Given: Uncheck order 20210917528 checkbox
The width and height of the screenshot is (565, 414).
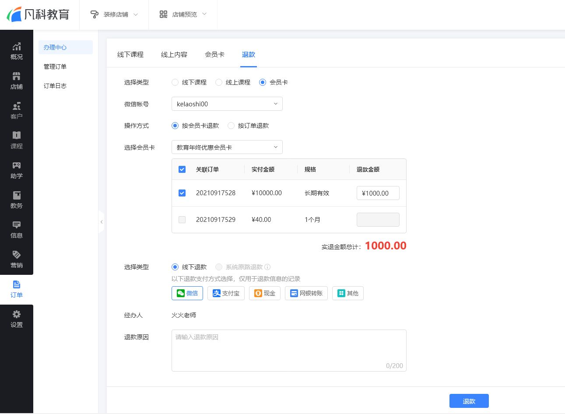Looking at the screenshot, I should (x=182, y=193).
